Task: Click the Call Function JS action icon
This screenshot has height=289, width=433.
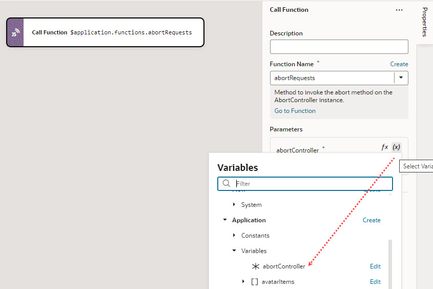Action: coord(15,32)
